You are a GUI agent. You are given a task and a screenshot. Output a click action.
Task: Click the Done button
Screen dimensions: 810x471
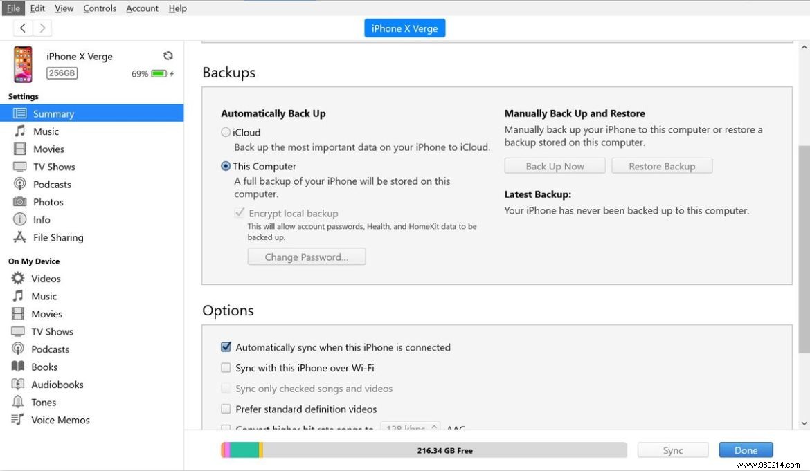point(746,450)
